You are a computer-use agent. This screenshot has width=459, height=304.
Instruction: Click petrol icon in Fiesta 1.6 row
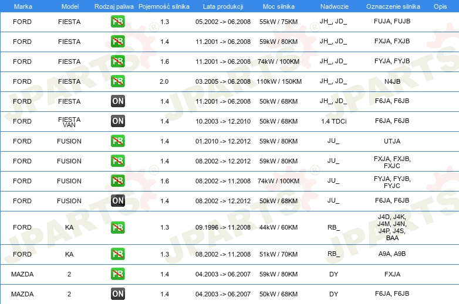pos(117,62)
